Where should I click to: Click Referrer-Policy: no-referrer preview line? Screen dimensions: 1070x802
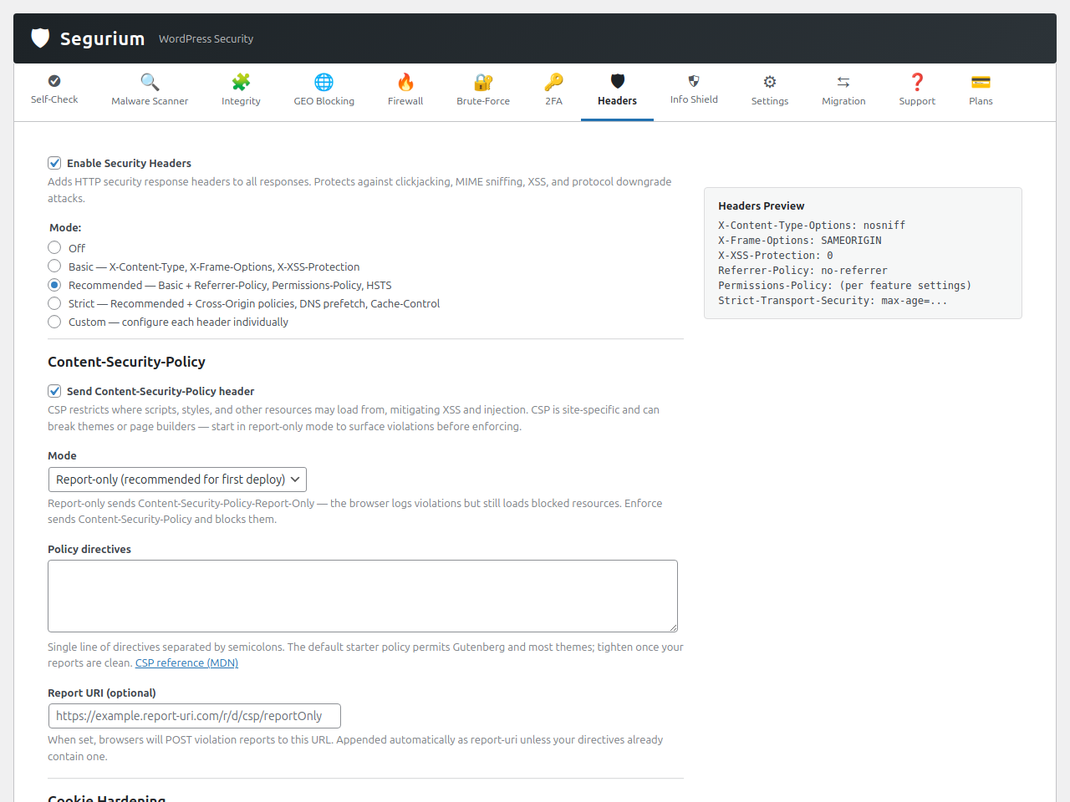(802, 271)
